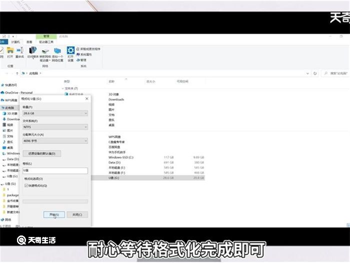Switch to the Drive Tools (驱动器工具) tab
Image resolution: width=350 pixels, height=263 pixels.
(x=46, y=42)
